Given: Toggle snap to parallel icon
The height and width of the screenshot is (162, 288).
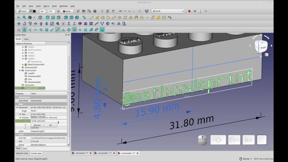Looking at the screenshot, I should coord(41,30).
